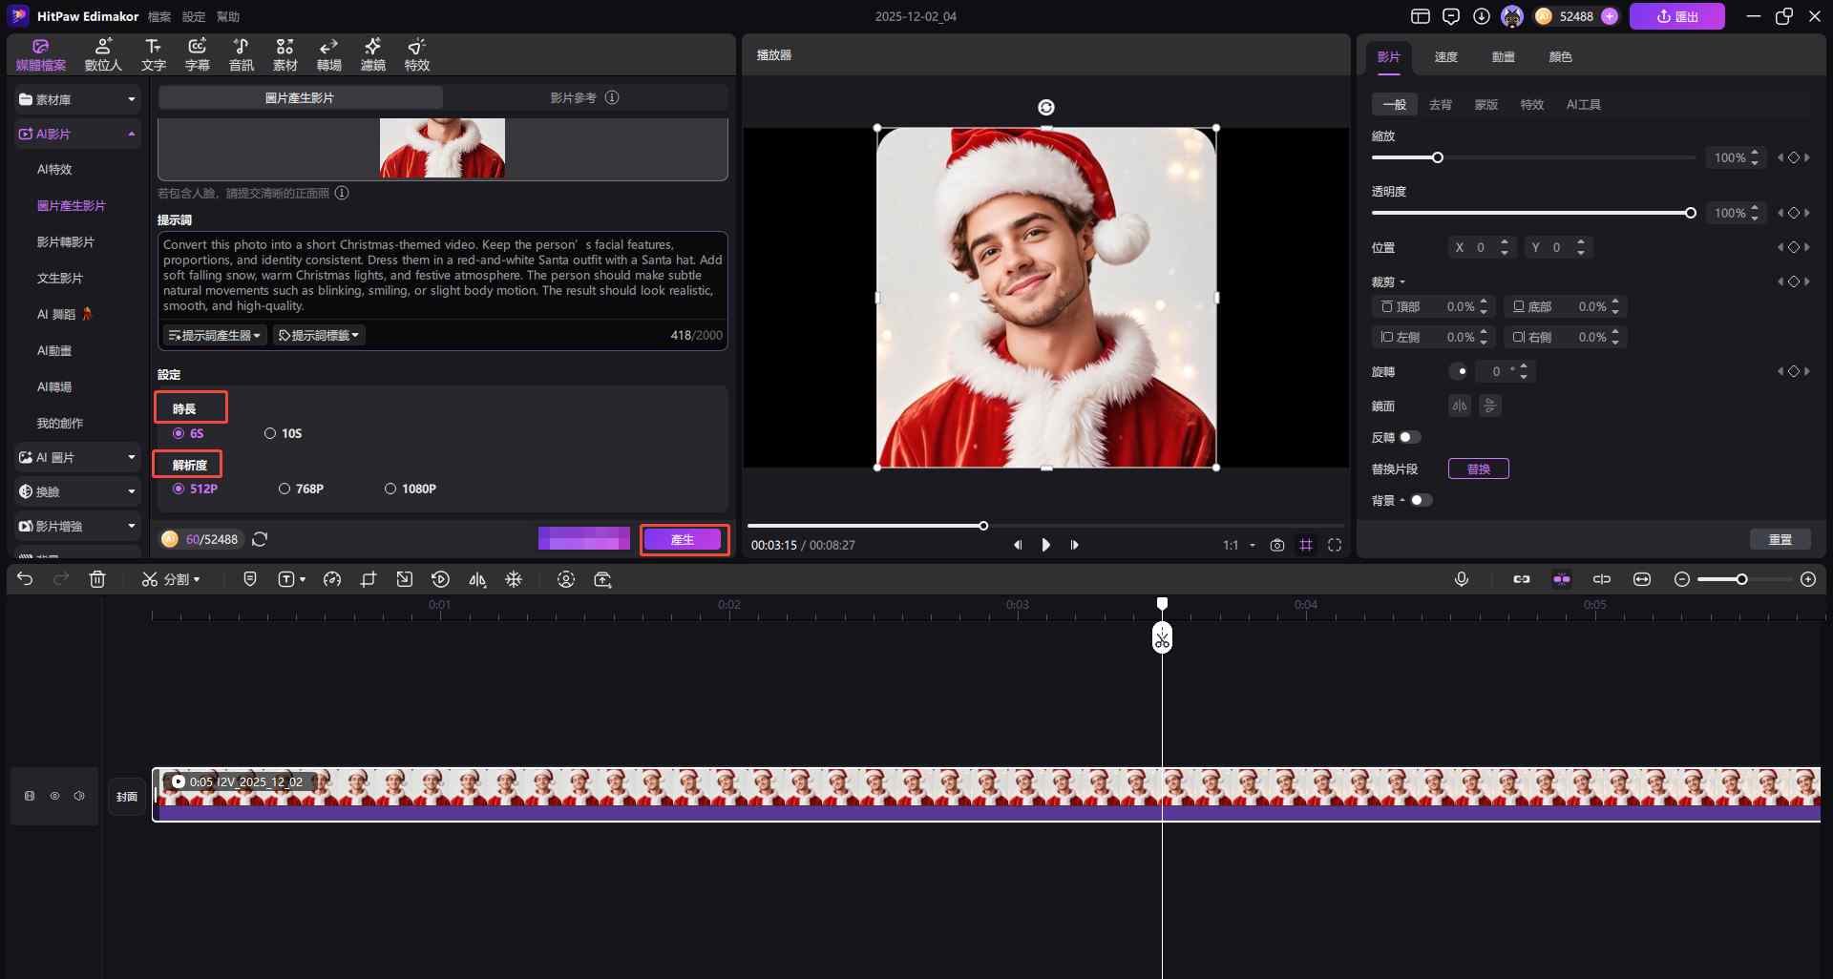Click the delete trash icon in timeline toolbar
The image size is (1833, 979).
[x=97, y=579]
